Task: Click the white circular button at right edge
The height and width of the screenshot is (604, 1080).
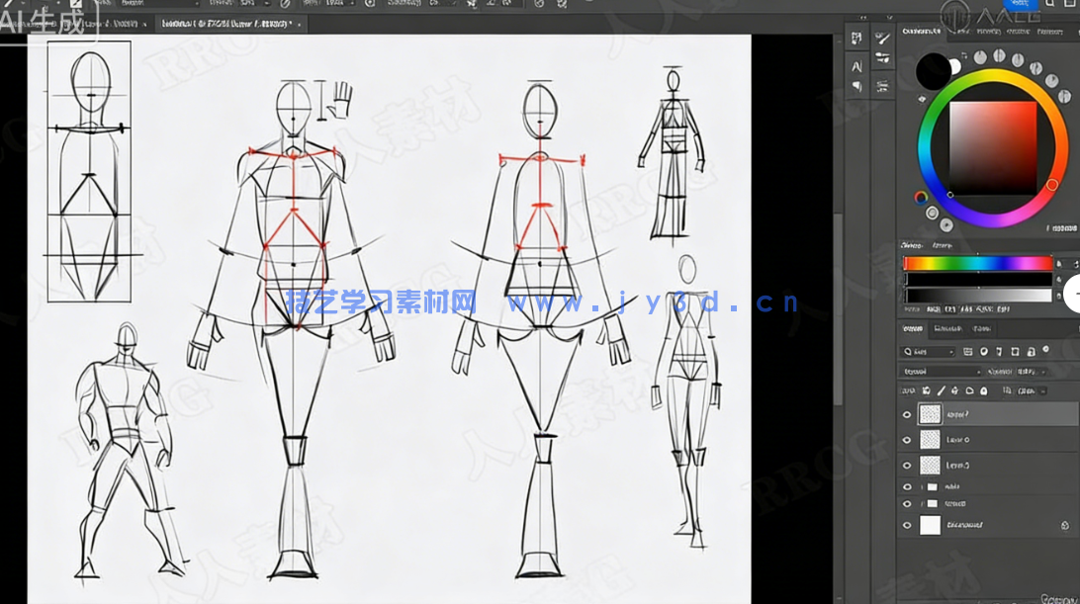Action: 1072,293
